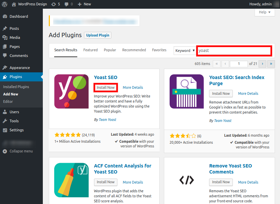Screen dimensions: 280x204
Task: Expand the Help dropdown tab
Action: (x=265, y=12)
